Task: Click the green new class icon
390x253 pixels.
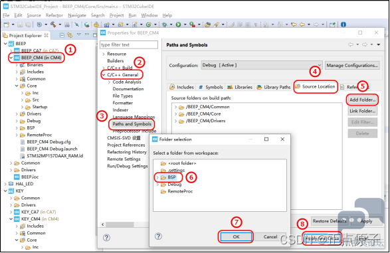Action: pyautogui.click(x=148, y=25)
